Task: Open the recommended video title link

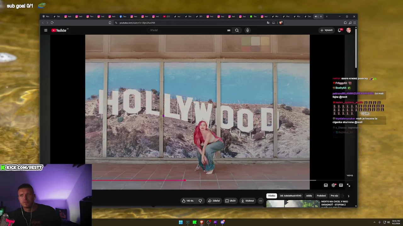Action: click(x=335, y=203)
